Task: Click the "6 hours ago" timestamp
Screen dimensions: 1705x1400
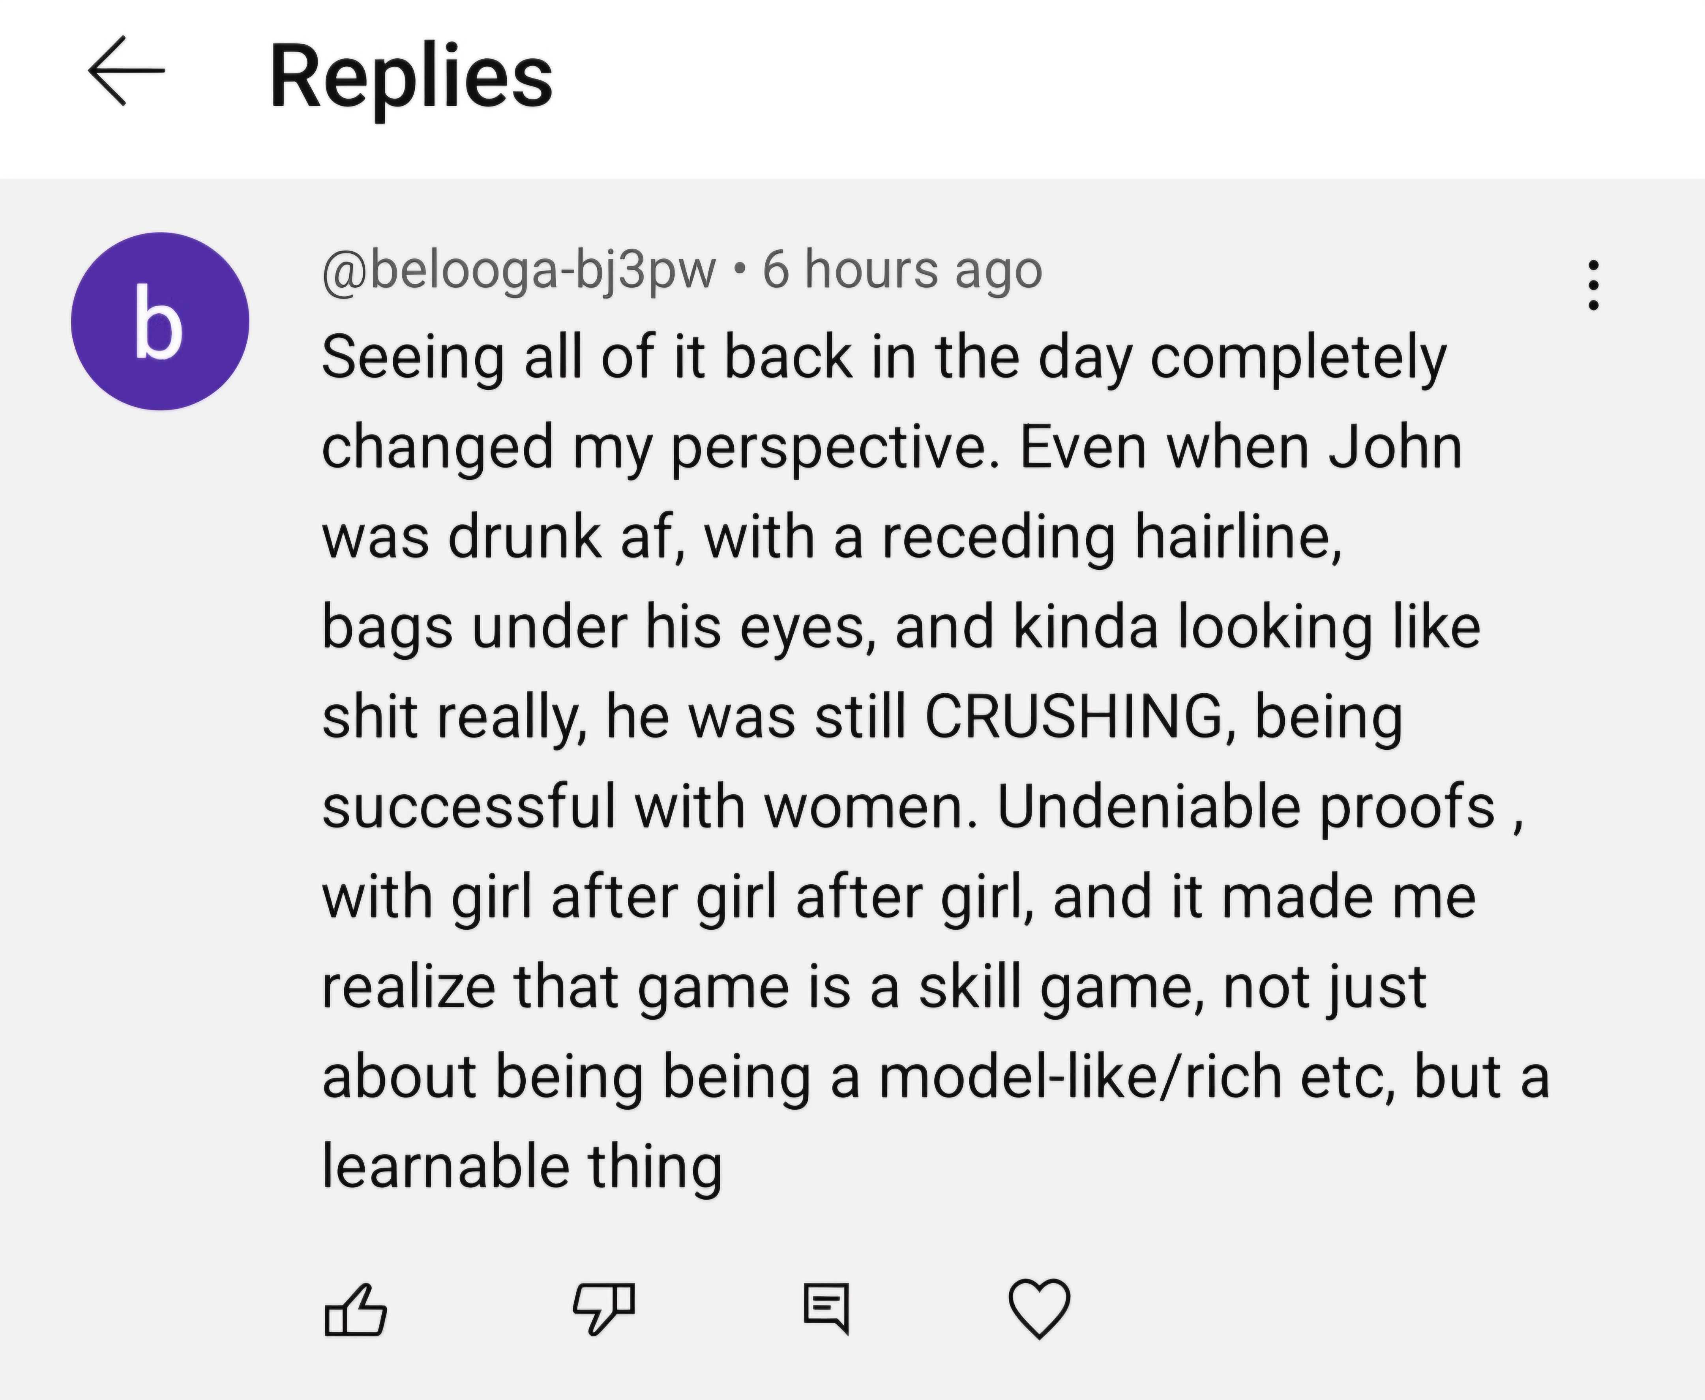Action: (903, 270)
